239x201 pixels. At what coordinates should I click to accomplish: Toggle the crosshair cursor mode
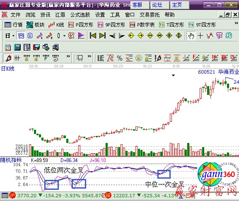[200, 36]
